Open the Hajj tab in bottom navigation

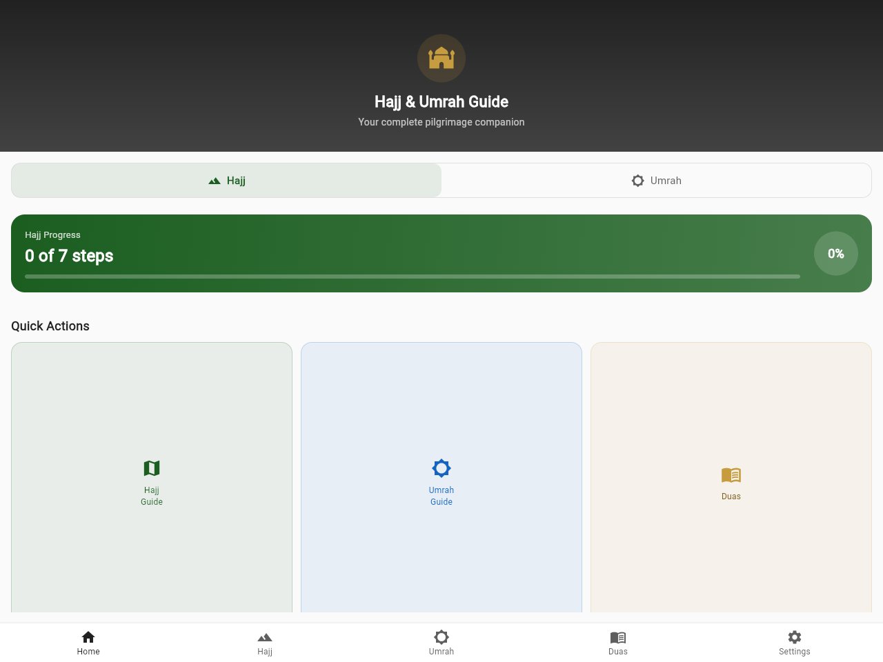coord(265,643)
